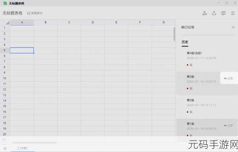Click the select-all corner triangle
Viewport: 238px width, 152px height.
pyautogui.click(x=8, y=23)
